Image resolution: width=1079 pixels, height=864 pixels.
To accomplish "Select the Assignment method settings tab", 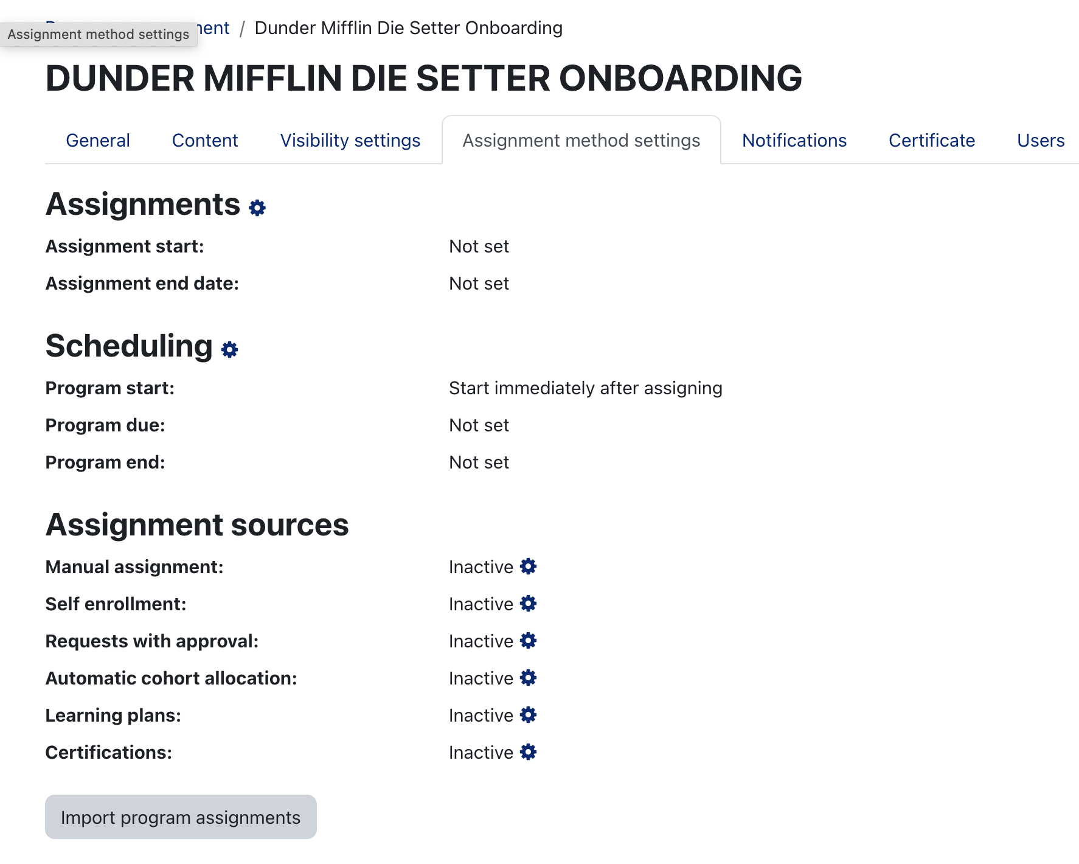I will (581, 141).
